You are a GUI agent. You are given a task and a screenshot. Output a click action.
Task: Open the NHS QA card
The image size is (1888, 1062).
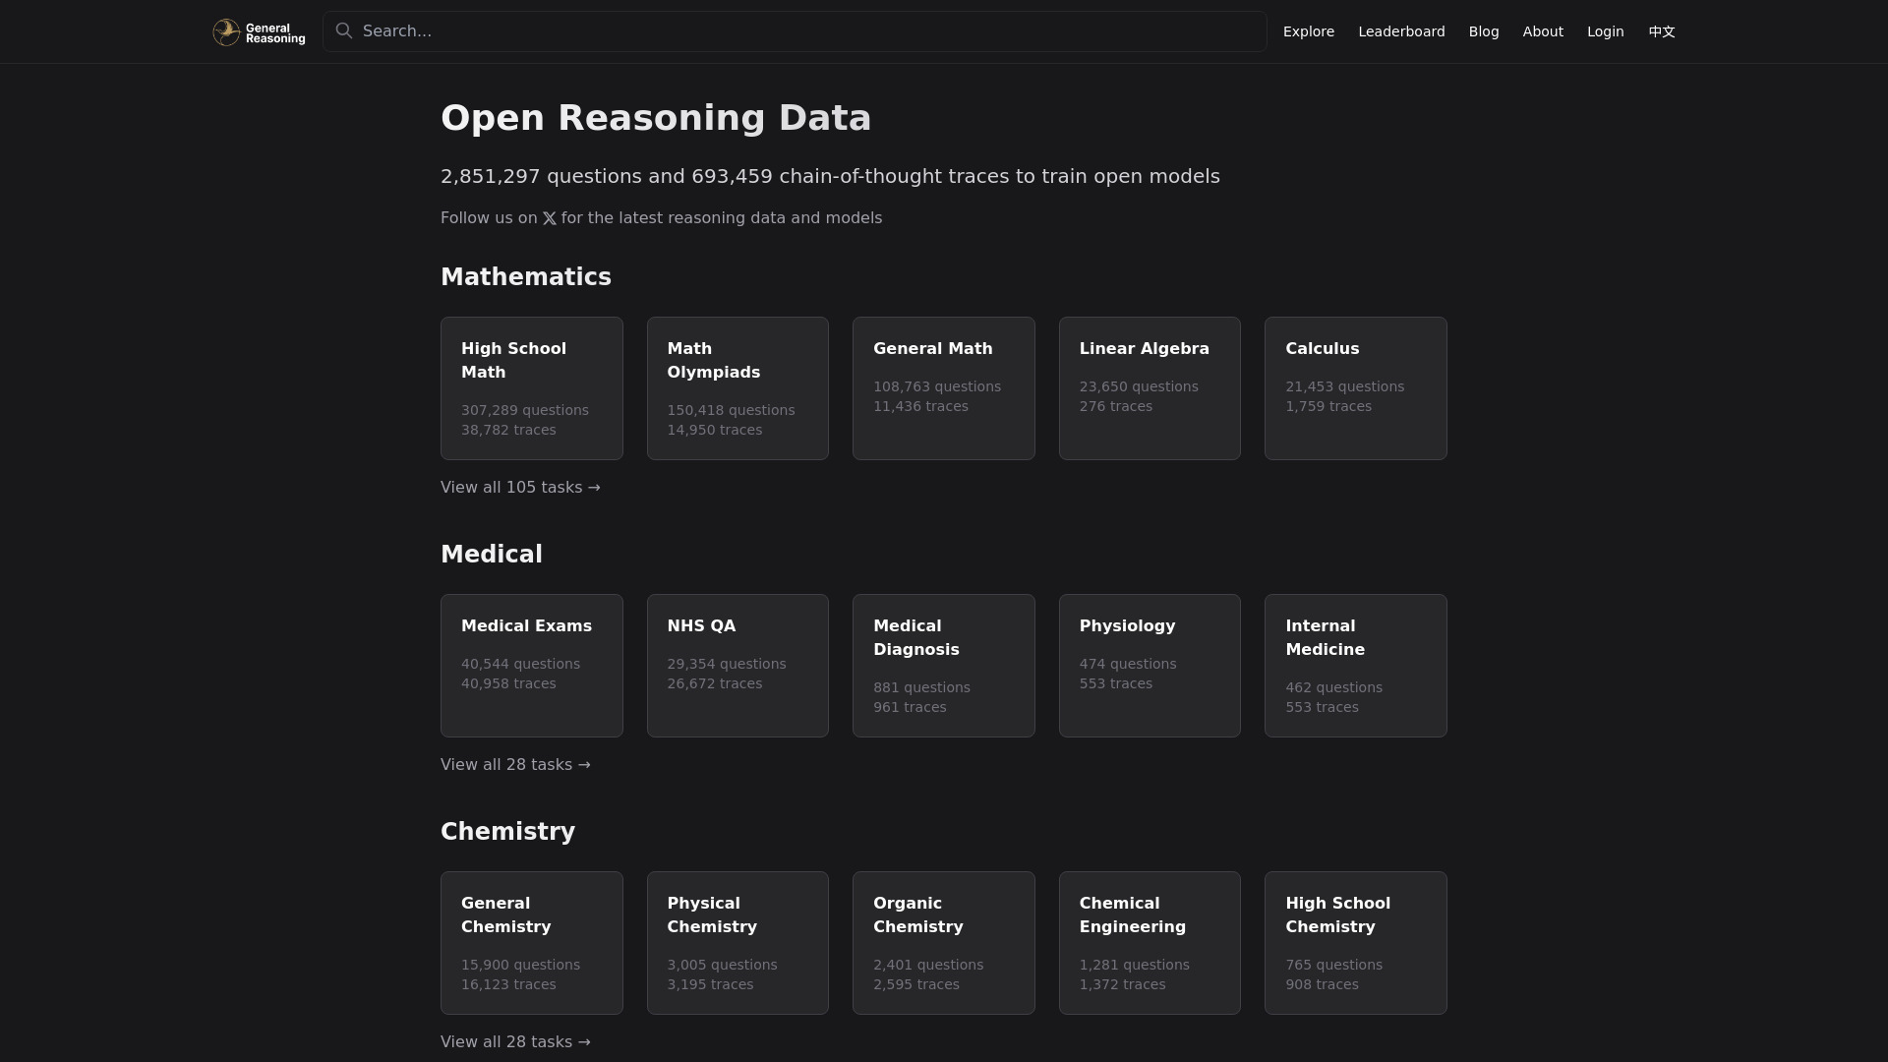737,666
